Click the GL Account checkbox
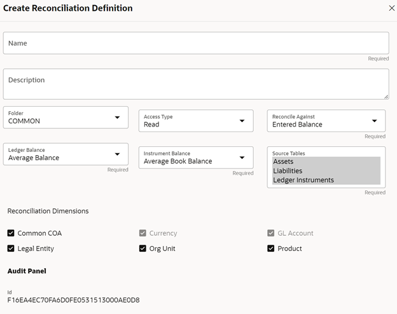Screen dimensions: 397x314 (272, 233)
